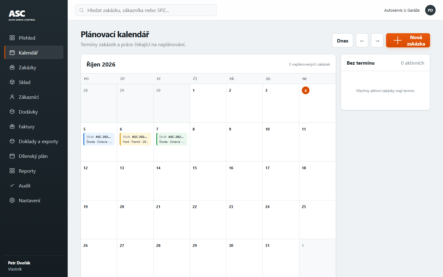This screenshot has height=277, width=443.
Task: Open the Škoda Octavia order on day 7
Action: (x=172, y=139)
